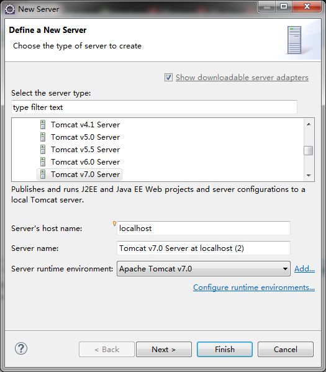326x372 pixels.
Task: Open the Server runtime environment dropdown
Action: 204,268
